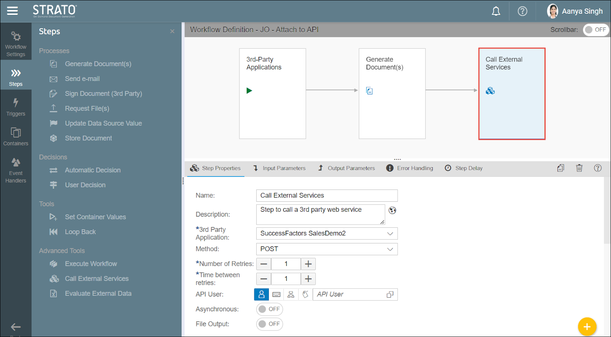Image resolution: width=611 pixels, height=337 pixels.
Task: Expand the 3rd Party Application dropdown
Action: point(327,233)
